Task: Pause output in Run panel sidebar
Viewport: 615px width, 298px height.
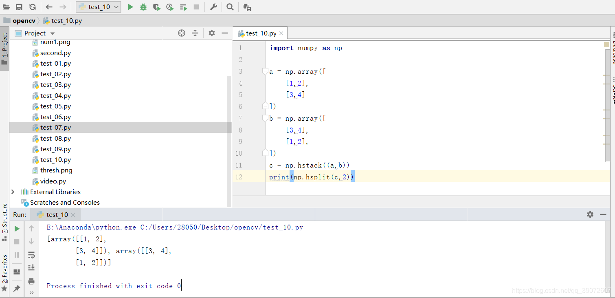Action: [x=17, y=255]
